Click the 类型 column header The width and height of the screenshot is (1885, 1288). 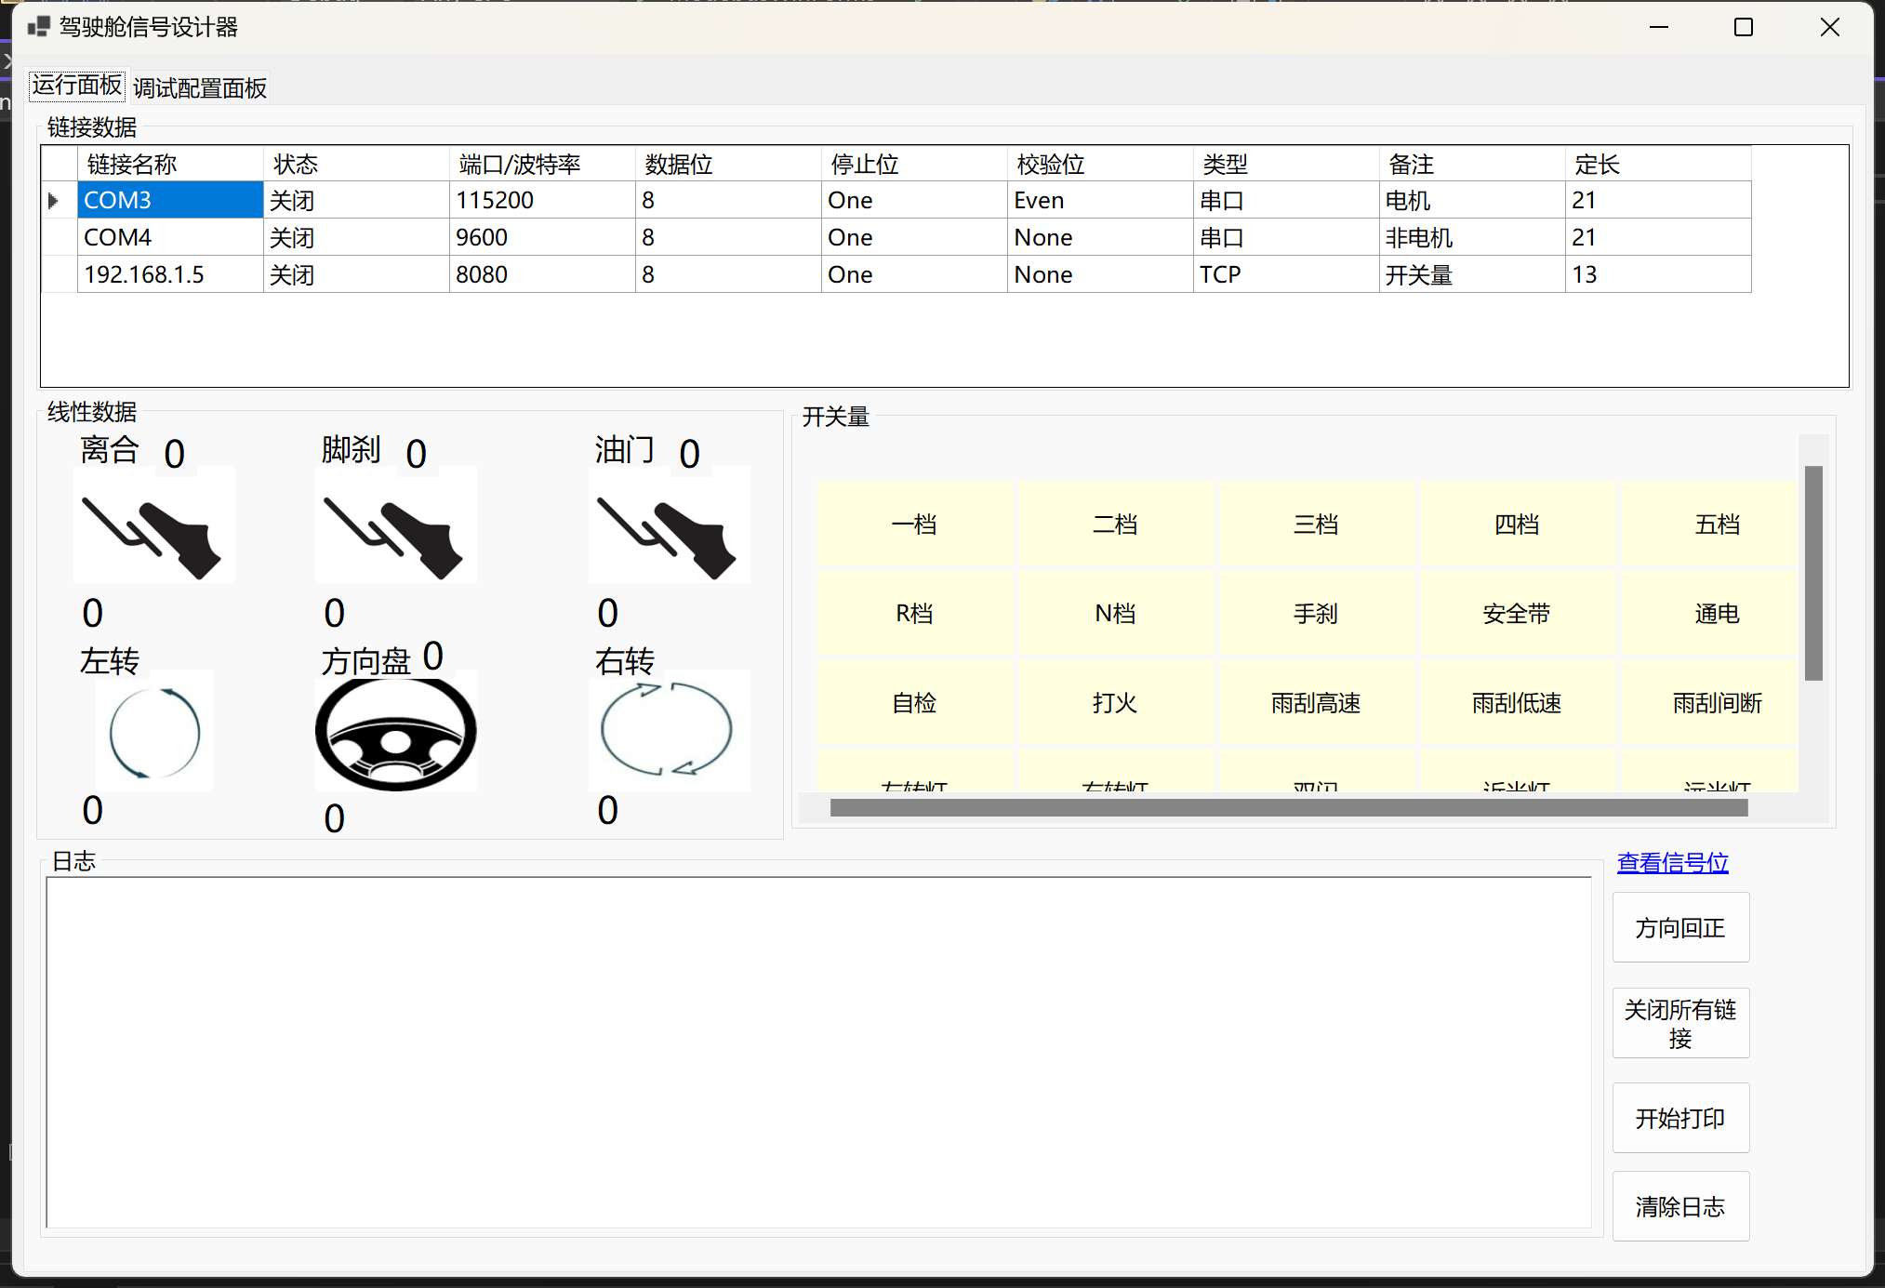click(x=1286, y=164)
